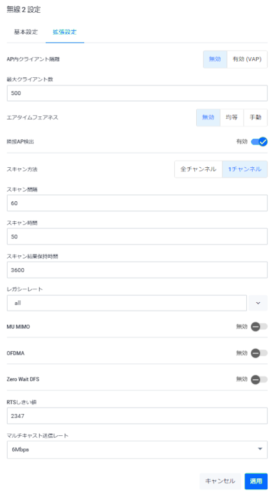Set AP内クライアント隔離 to 無効
Screen dimensions: 274x497
tap(215, 59)
